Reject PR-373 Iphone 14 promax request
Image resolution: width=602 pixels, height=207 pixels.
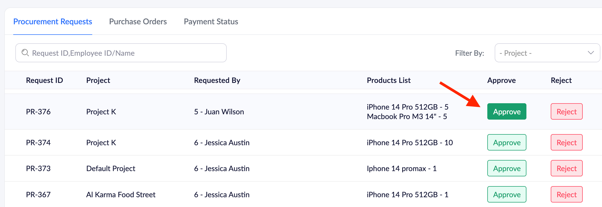pyautogui.click(x=566, y=168)
